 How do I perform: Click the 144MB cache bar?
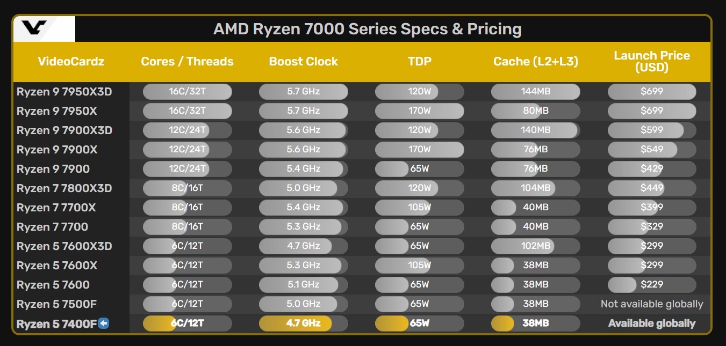[535, 92]
